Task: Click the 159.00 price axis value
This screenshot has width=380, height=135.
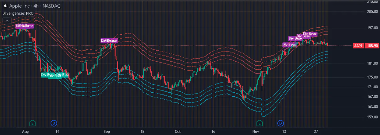Action: [x=373, y=117]
